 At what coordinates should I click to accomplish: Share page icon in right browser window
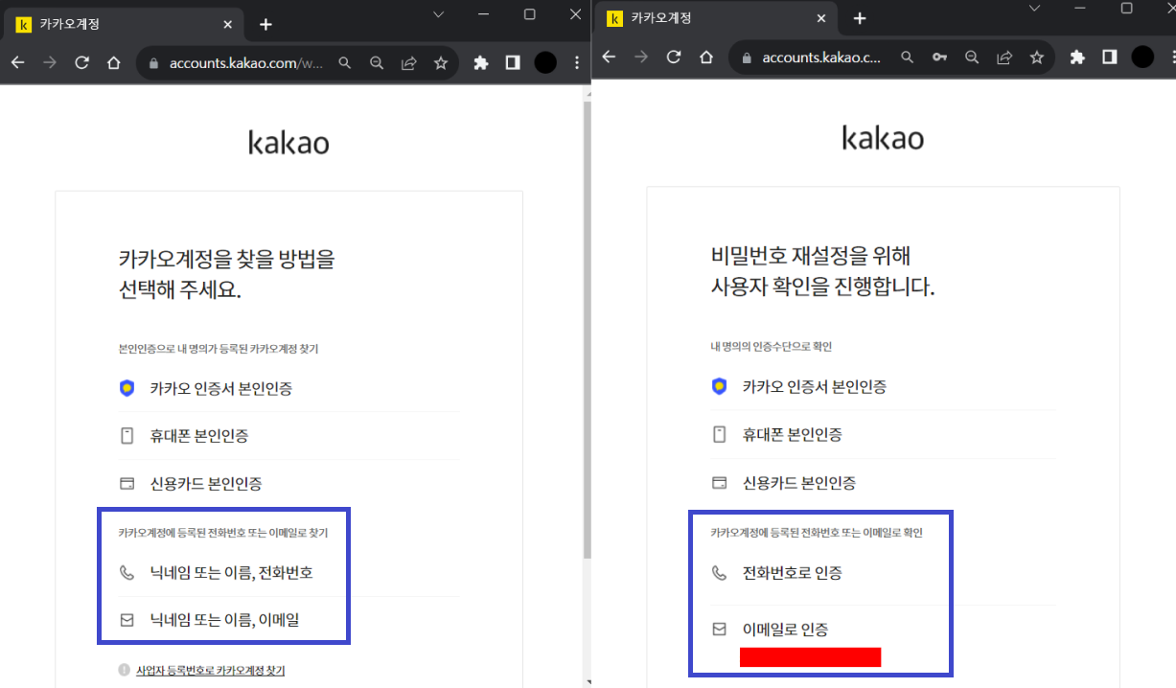tap(1004, 57)
